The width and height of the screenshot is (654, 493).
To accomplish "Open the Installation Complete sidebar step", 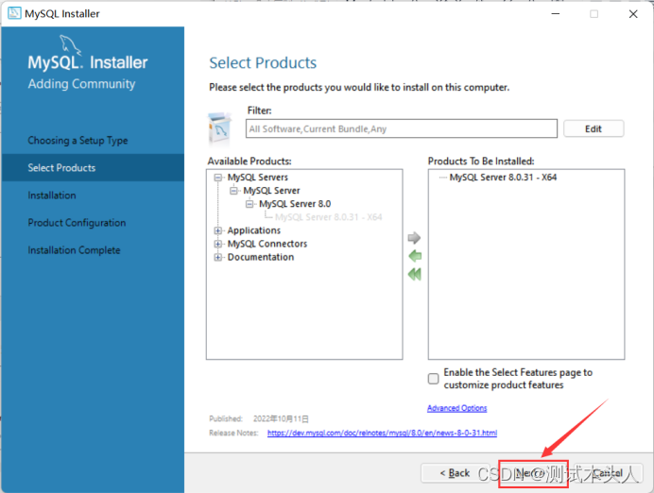I will point(75,250).
